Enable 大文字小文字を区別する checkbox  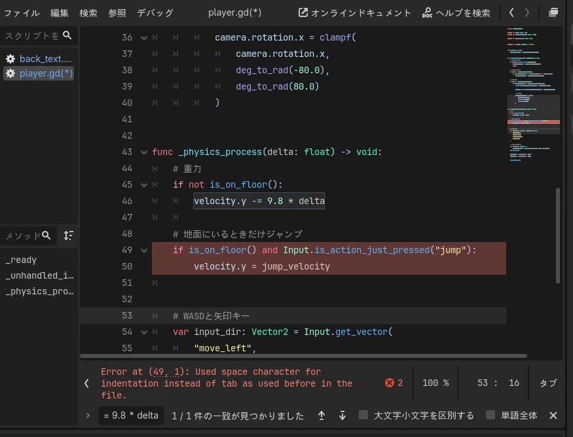363,415
